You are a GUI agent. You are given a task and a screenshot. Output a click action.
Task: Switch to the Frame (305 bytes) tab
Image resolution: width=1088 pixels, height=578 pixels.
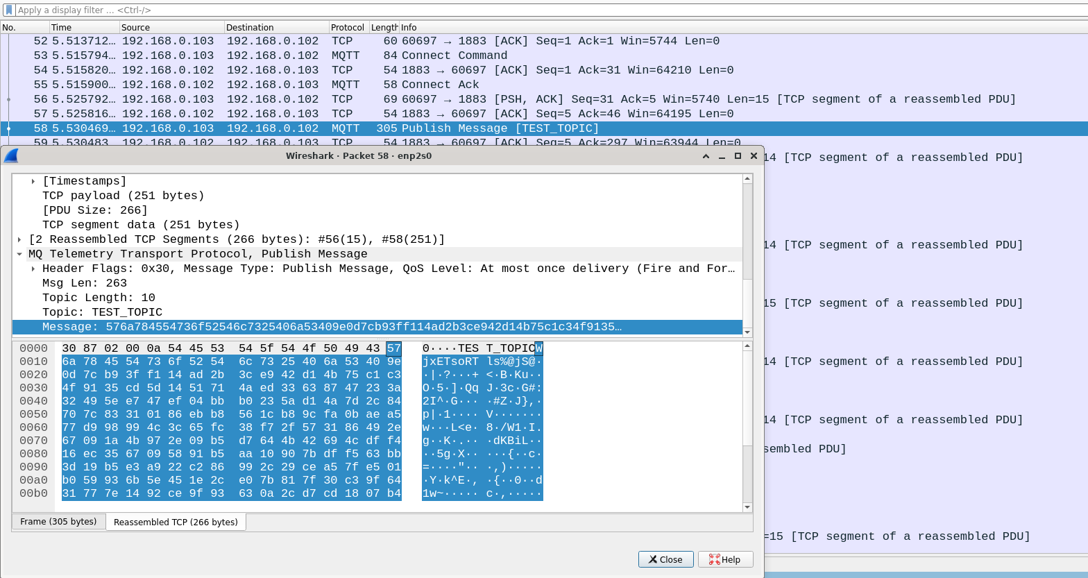(58, 521)
